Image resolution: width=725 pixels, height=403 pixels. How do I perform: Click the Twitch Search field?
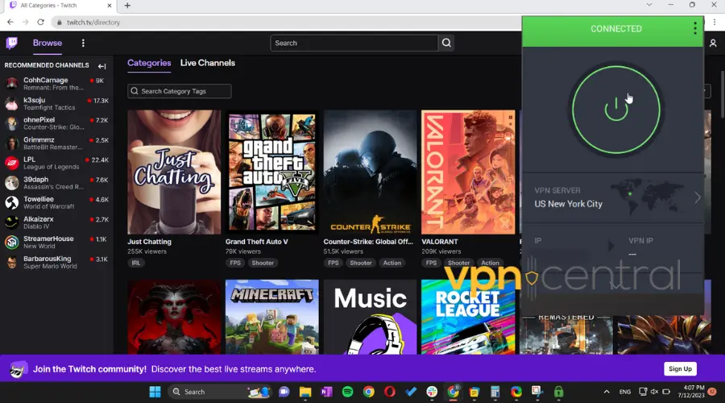tap(354, 43)
